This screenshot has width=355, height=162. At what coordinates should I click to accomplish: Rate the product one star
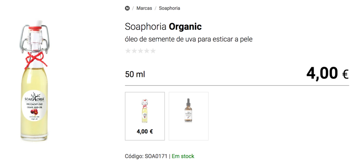pos(128,51)
